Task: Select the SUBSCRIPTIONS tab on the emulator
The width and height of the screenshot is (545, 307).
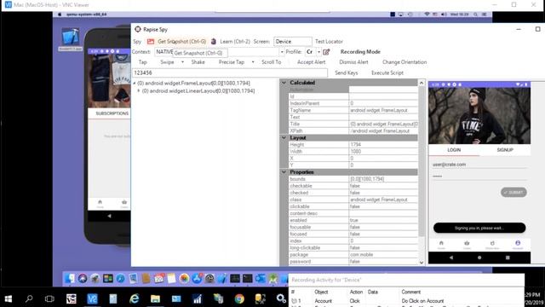Action: 112,113
